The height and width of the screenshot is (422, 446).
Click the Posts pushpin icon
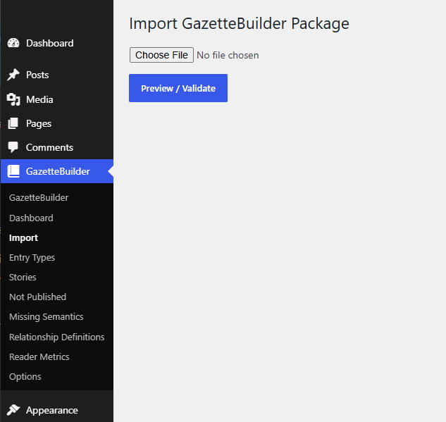click(13, 75)
